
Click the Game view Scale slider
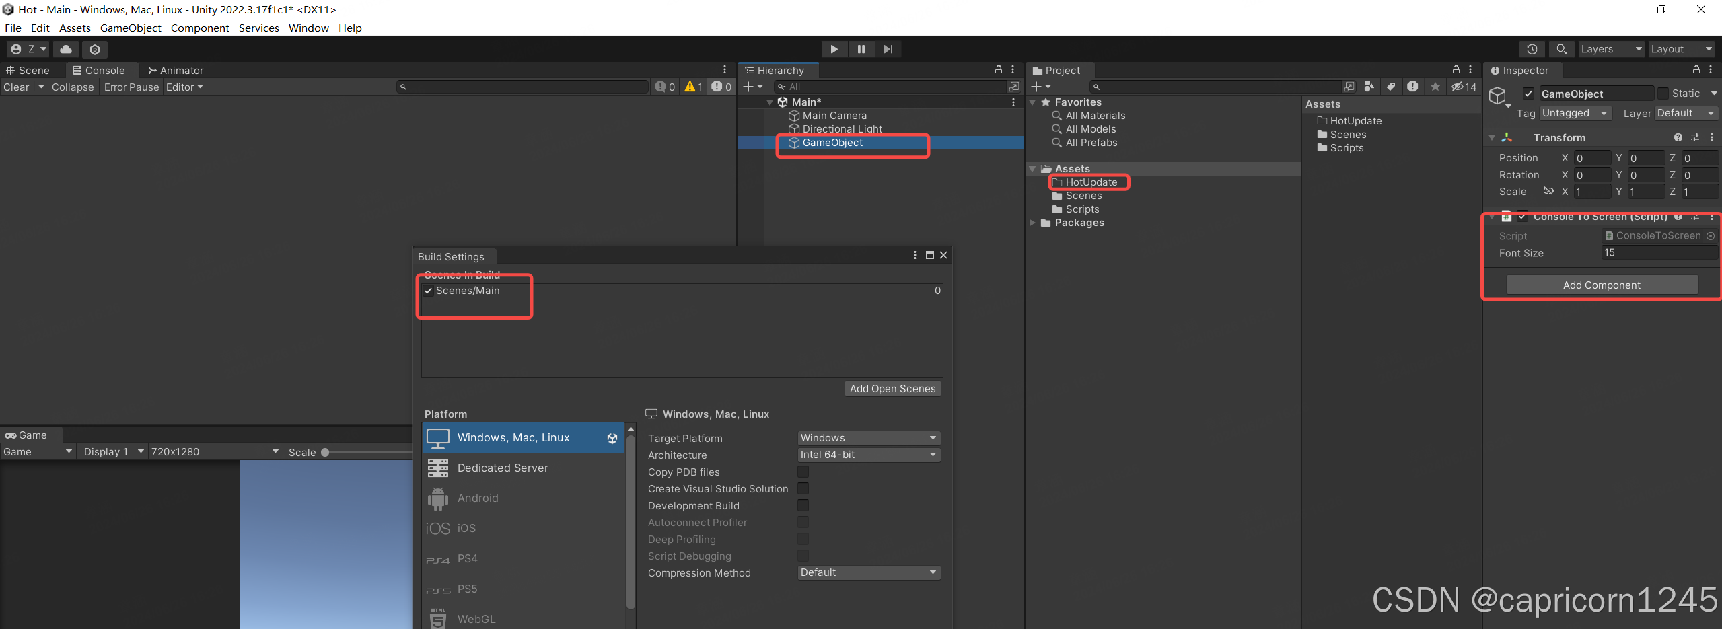tap(325, 452)
